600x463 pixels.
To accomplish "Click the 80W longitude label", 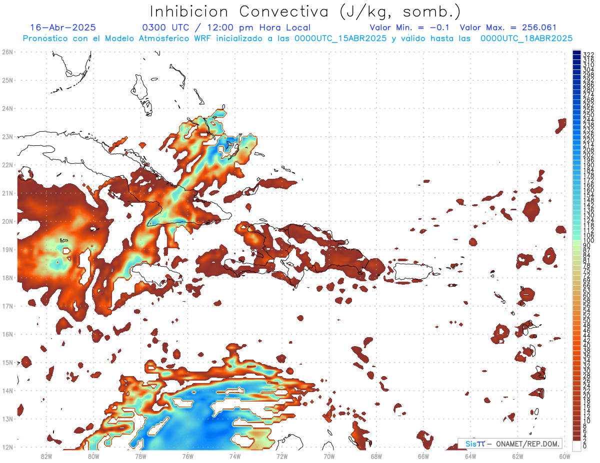I will pyautogui.click(x=93, y=456).
